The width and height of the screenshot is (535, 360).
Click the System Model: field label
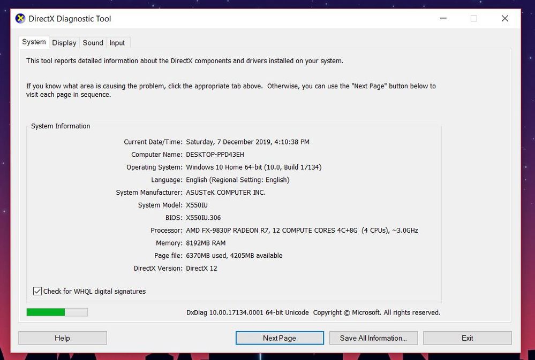pyautogui.click(x=160, y=205)
